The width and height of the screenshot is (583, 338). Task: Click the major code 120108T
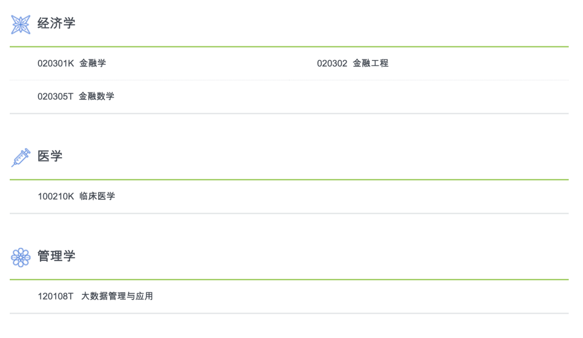56,296
